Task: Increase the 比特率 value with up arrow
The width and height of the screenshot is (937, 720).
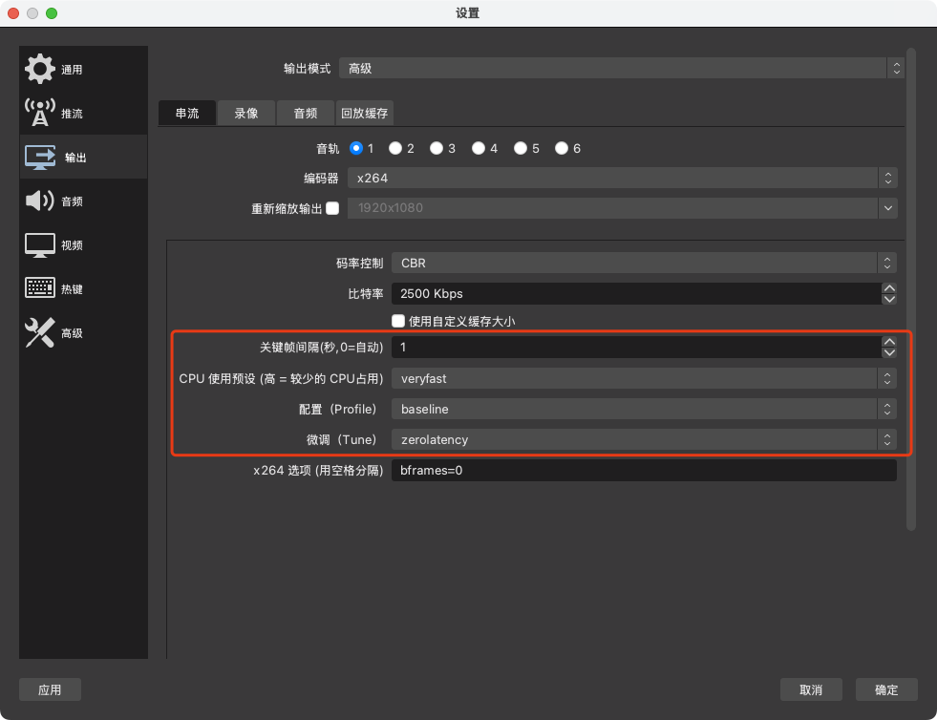Action: (889, 288)
